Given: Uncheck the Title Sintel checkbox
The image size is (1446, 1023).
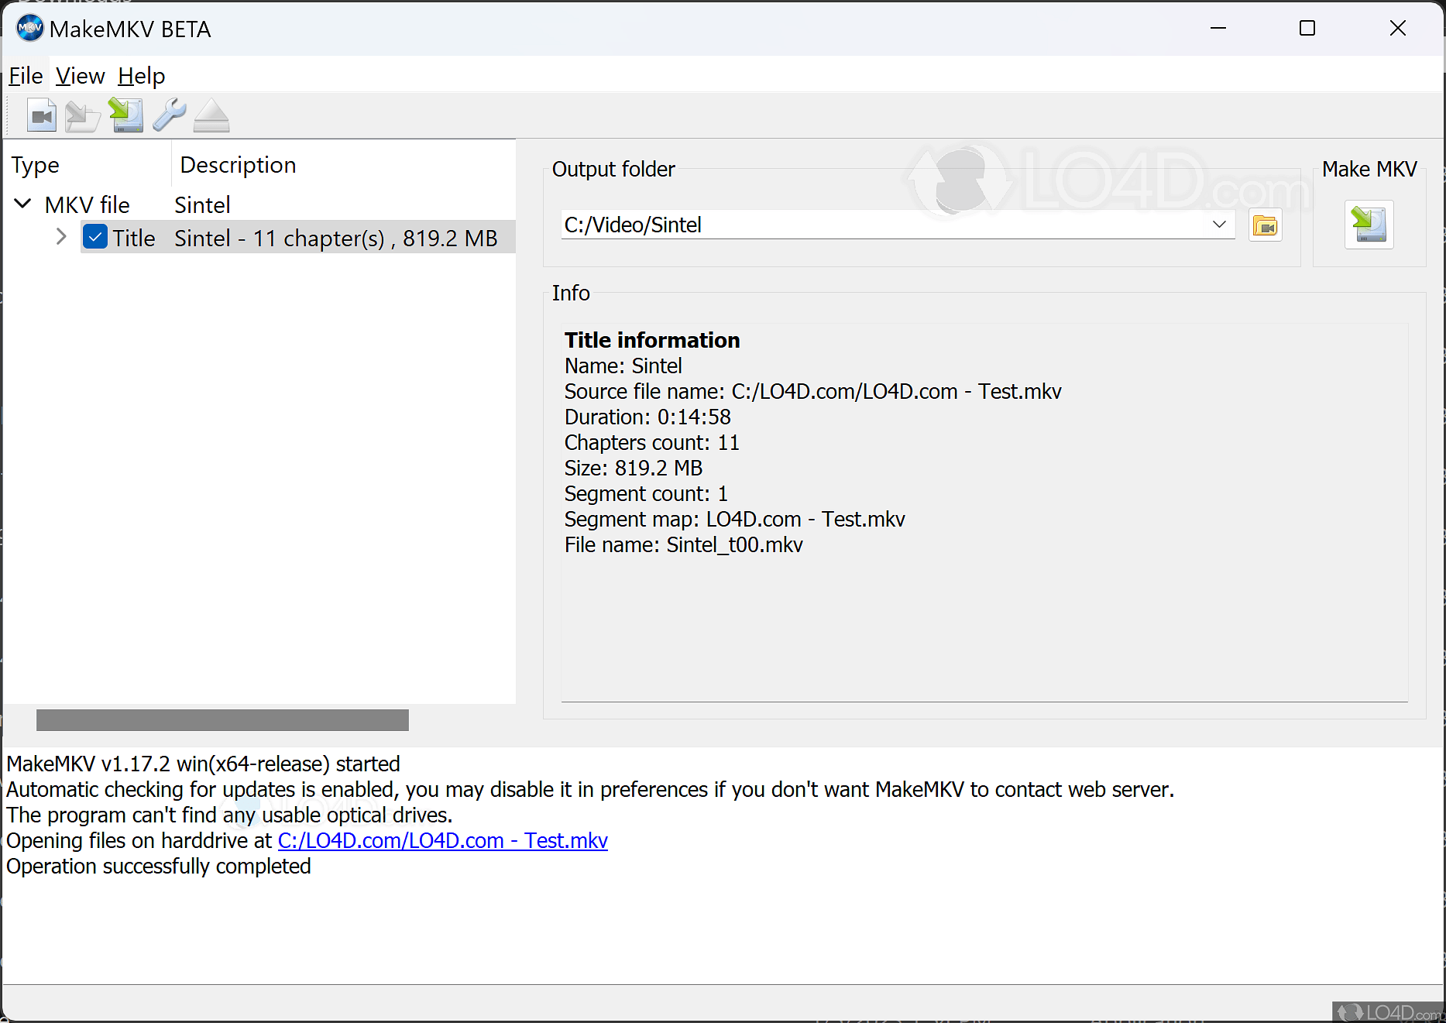Looking at the screenshot, I should 95,237.
